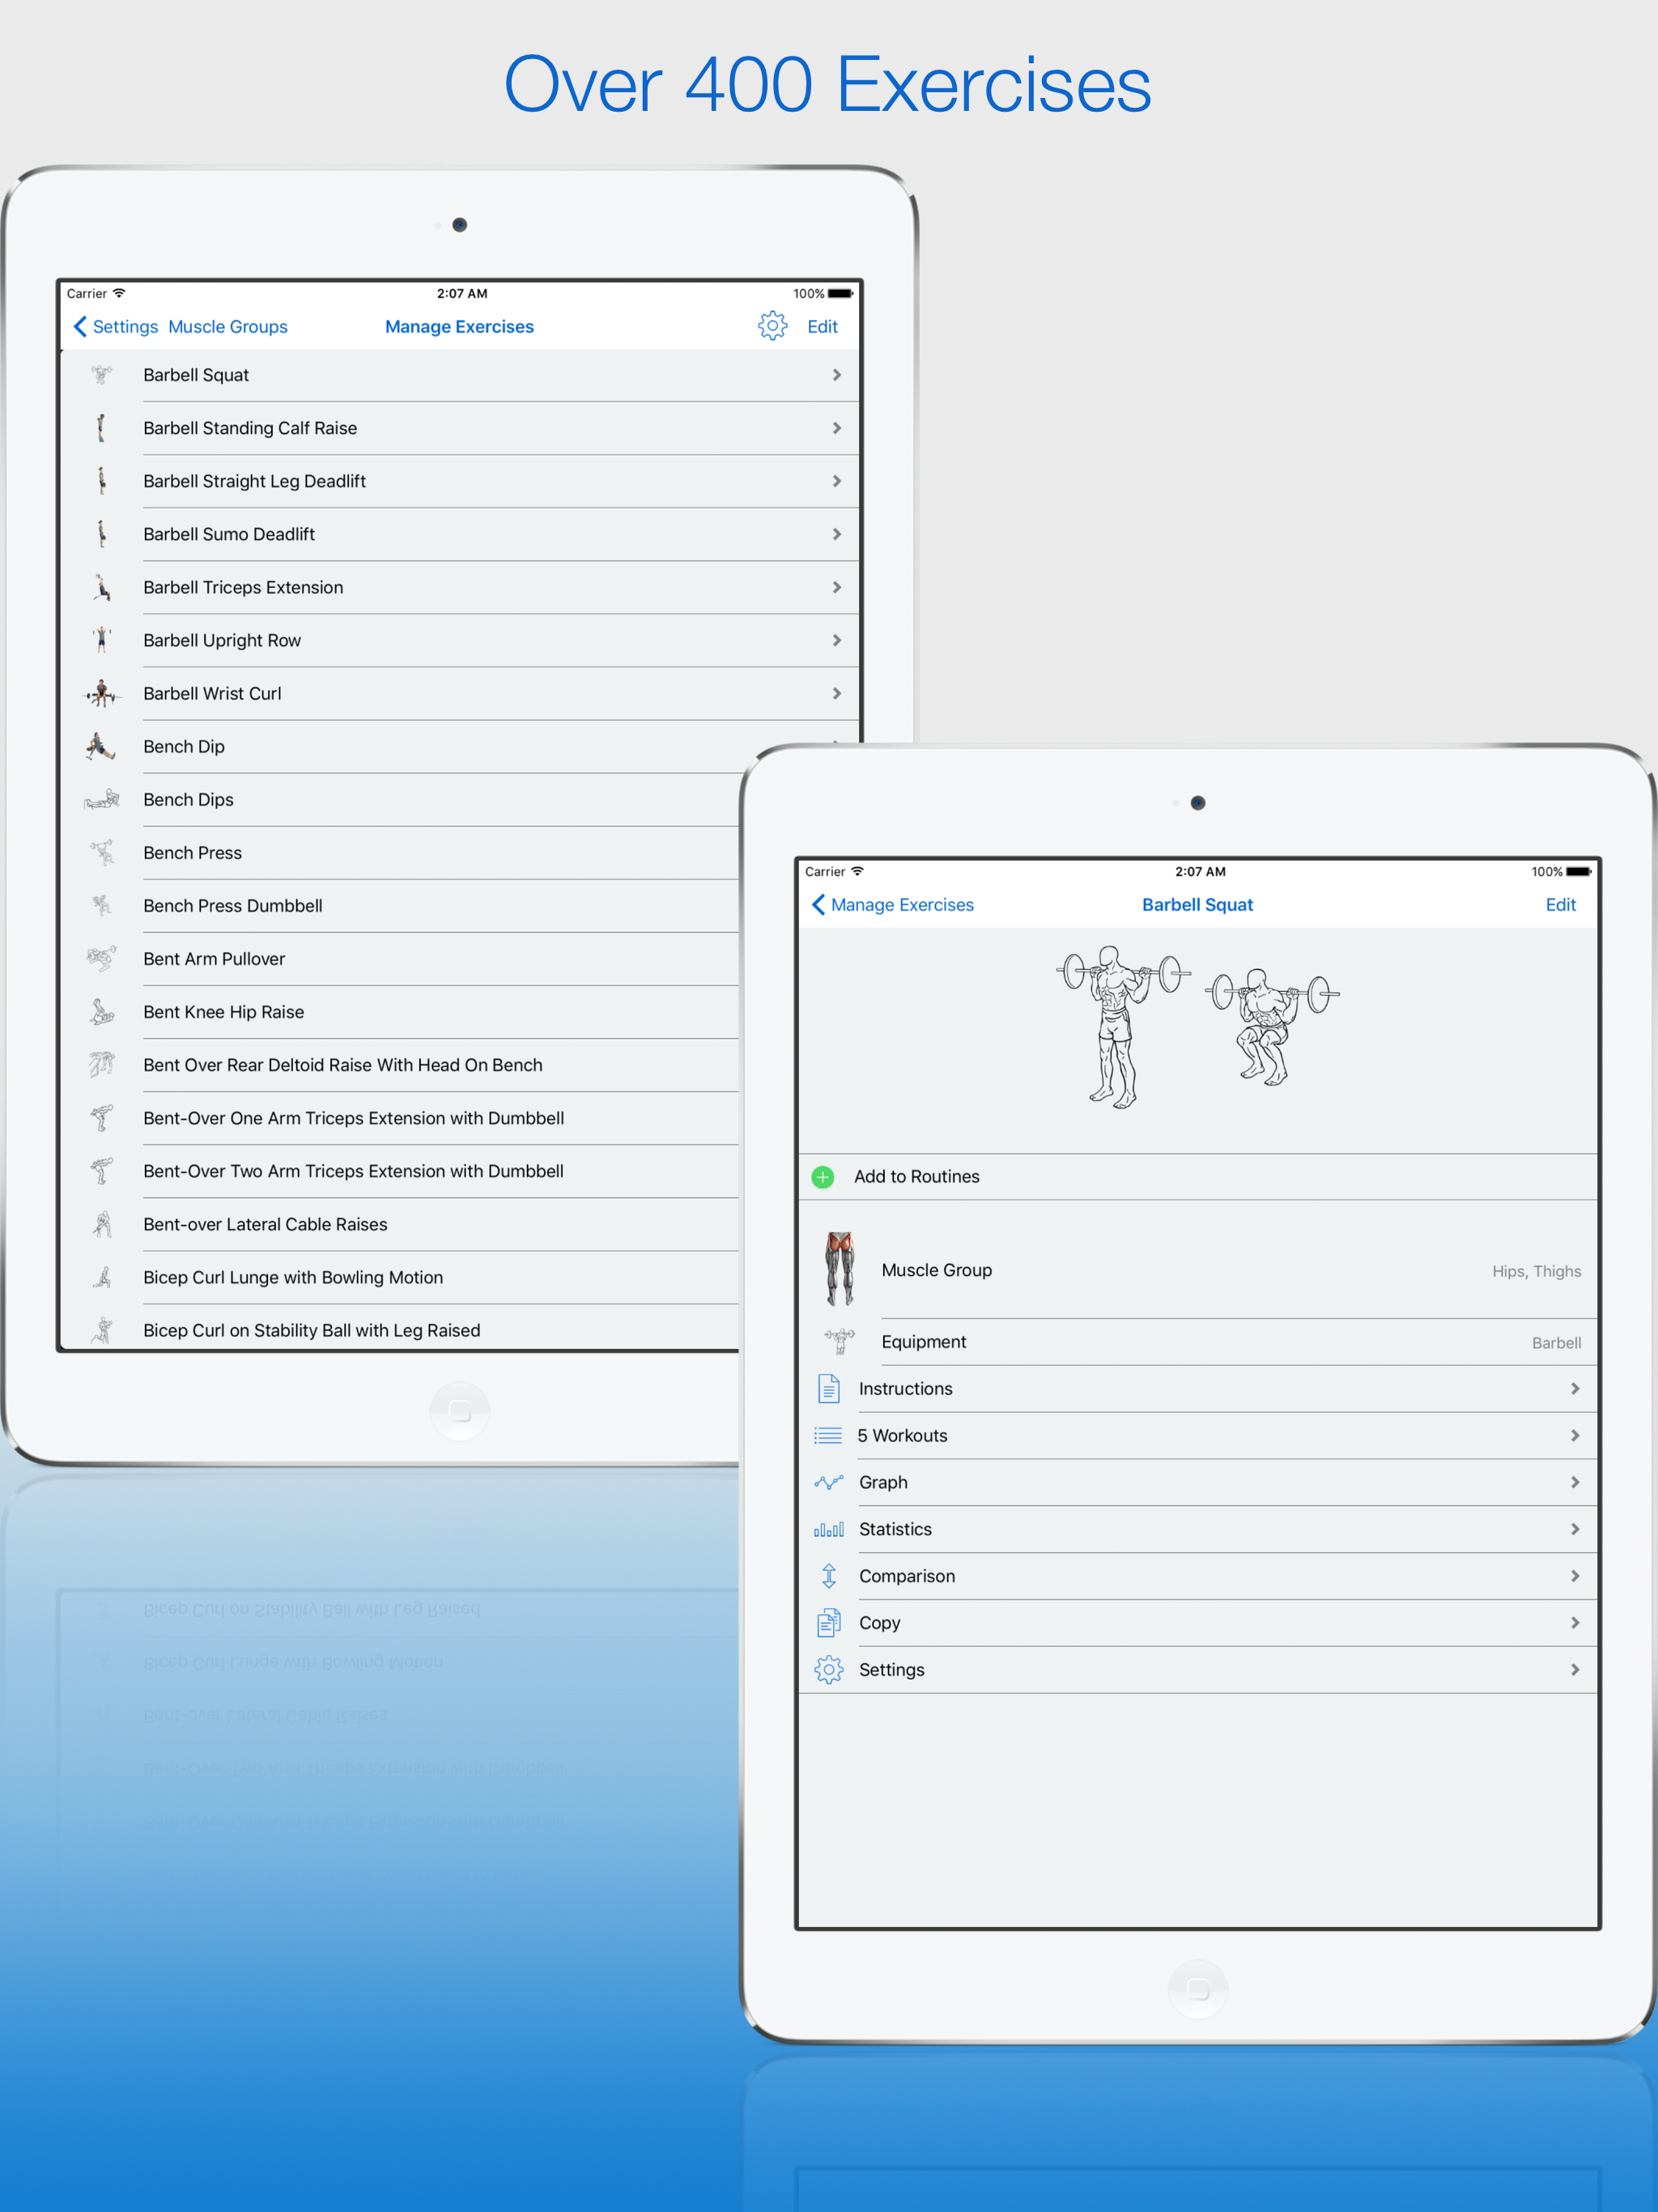Open the gear settings icon beside Edit
The image size is (1658, 2212).
tap(772, 326)
